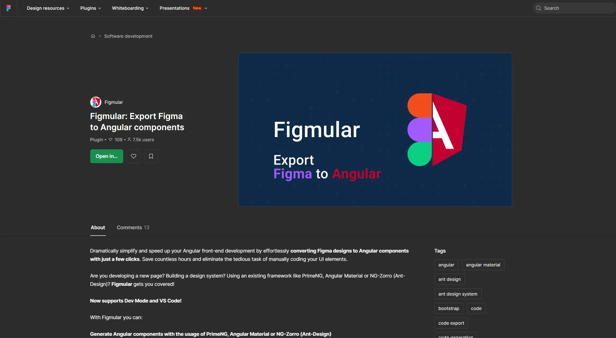Select the angular tag
This screenshot has height=338, width=616.
click(x=446, y=265)
